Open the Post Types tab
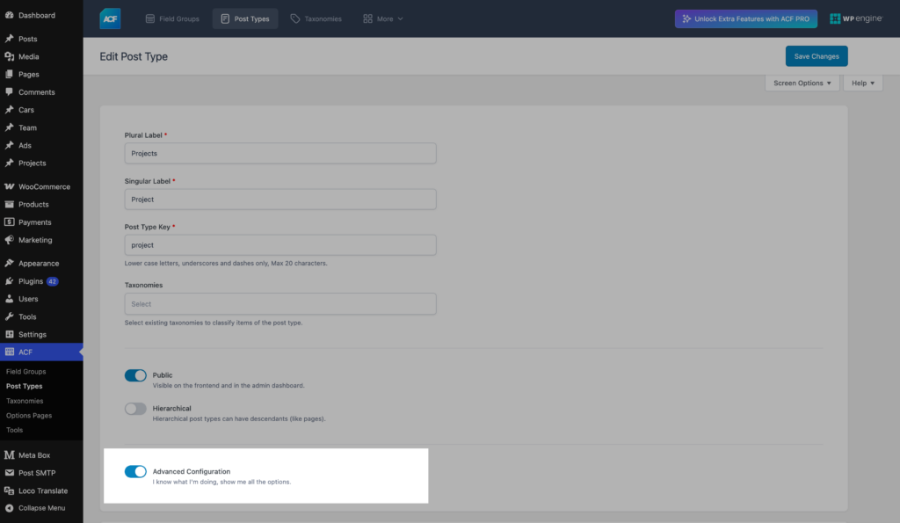The width and height of the screenshot is (900, 523). (245, 19)
